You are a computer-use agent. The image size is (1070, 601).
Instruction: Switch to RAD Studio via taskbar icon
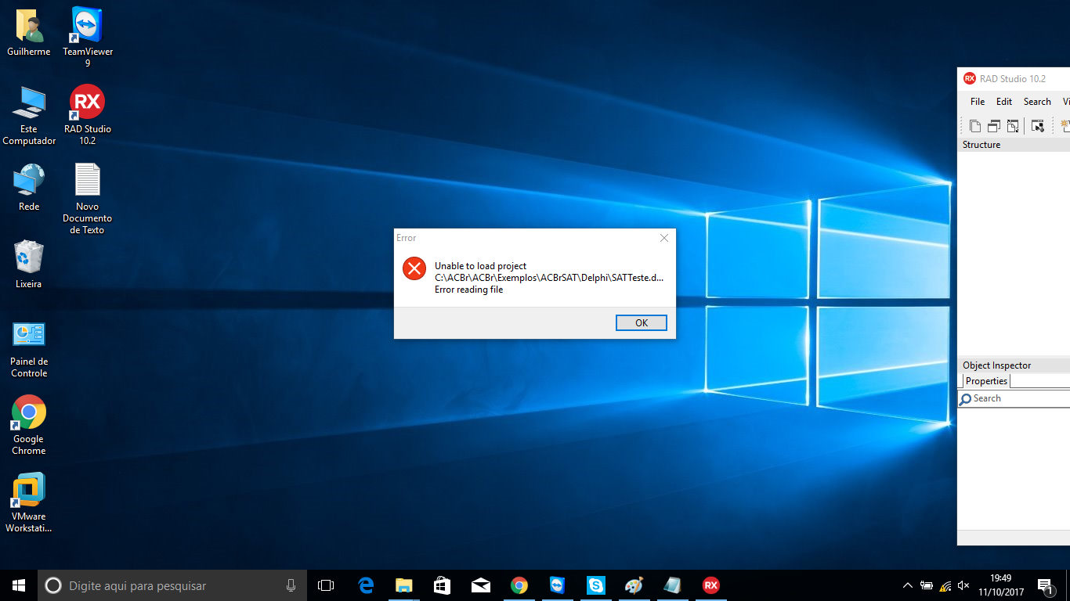tap(710, 585)
